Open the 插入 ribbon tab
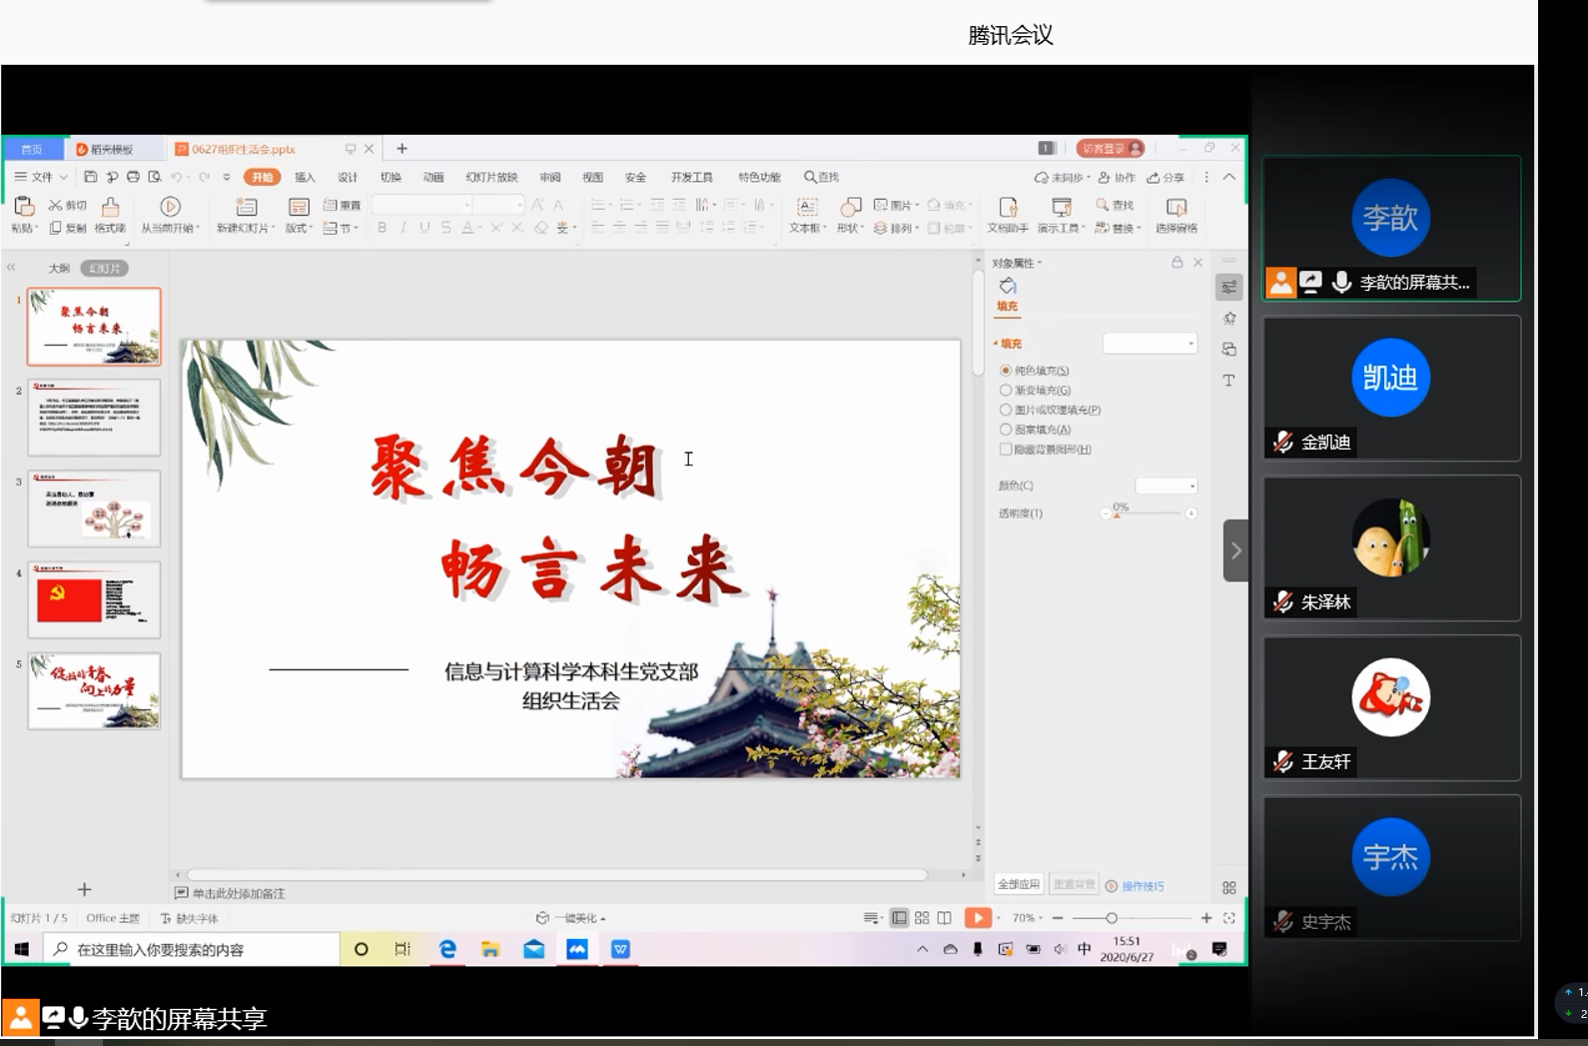This screenshot has width=1588, height=1046. pyautogui.click(x=305, y=177)
